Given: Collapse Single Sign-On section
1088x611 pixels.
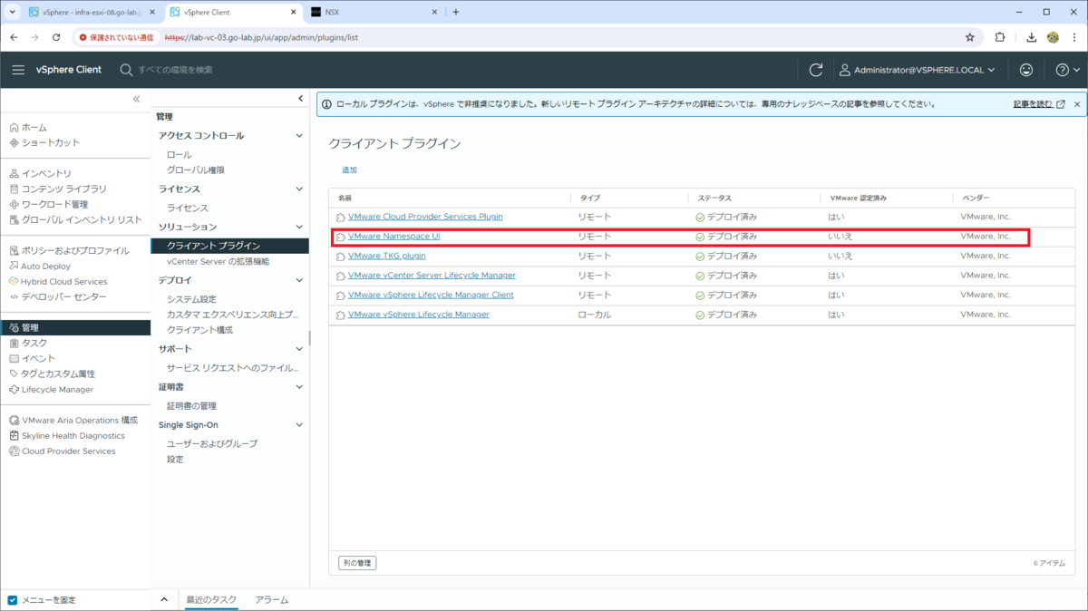Looking at the screenshot, I should coord(300,425).
